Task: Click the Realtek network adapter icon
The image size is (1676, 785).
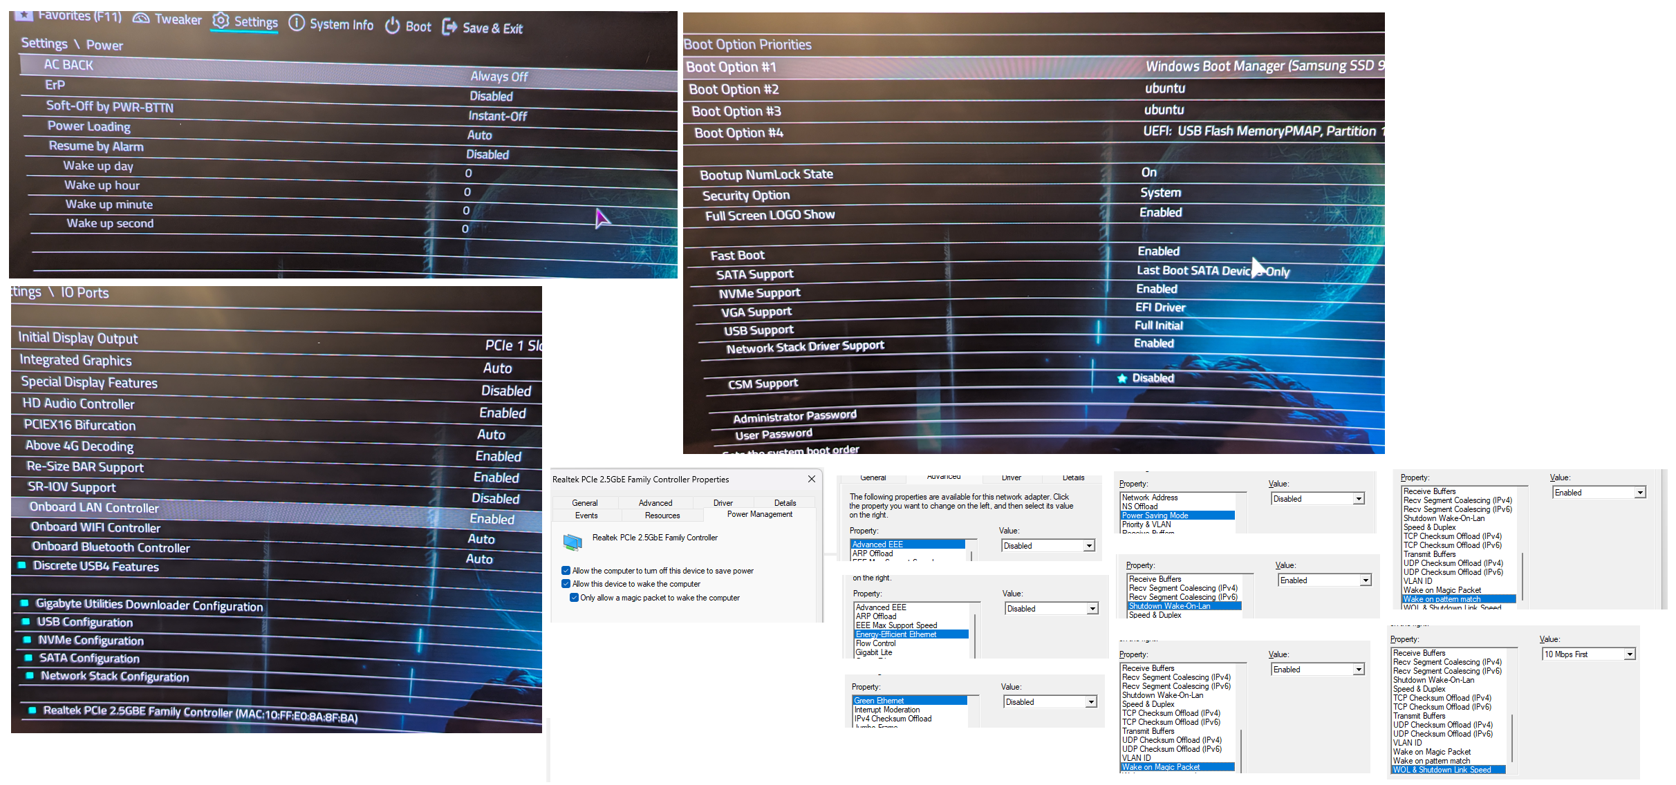Action: (572, 542)
